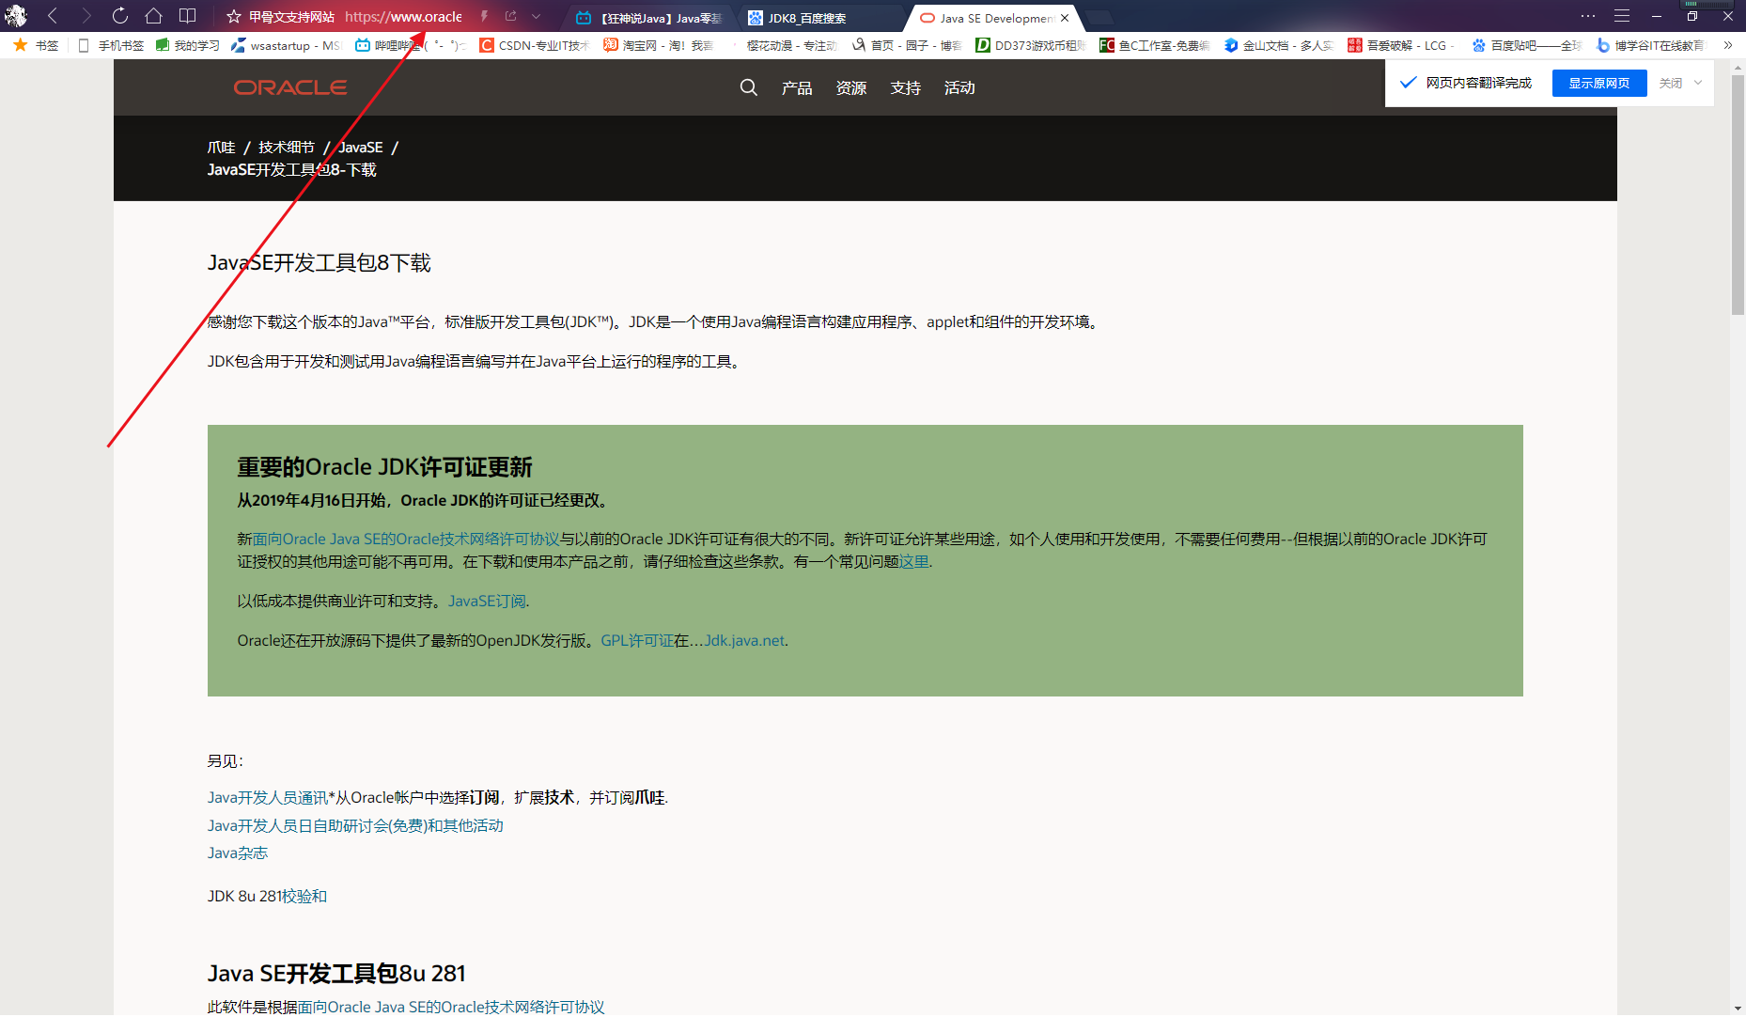Open the 支持 navigation menu
Screen dimensions: 1746x1017
pos(906,87)
